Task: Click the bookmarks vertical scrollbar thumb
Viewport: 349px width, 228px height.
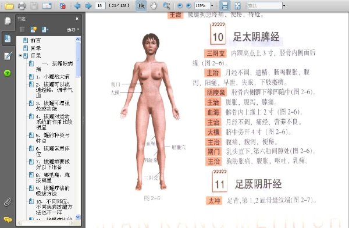Action: 78,59
